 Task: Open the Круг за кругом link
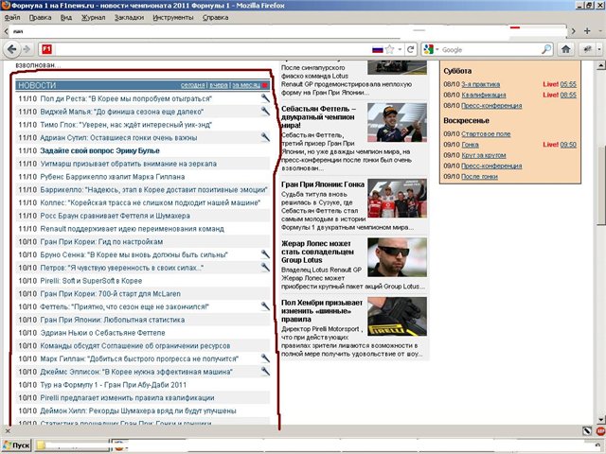tap(484, 155)
